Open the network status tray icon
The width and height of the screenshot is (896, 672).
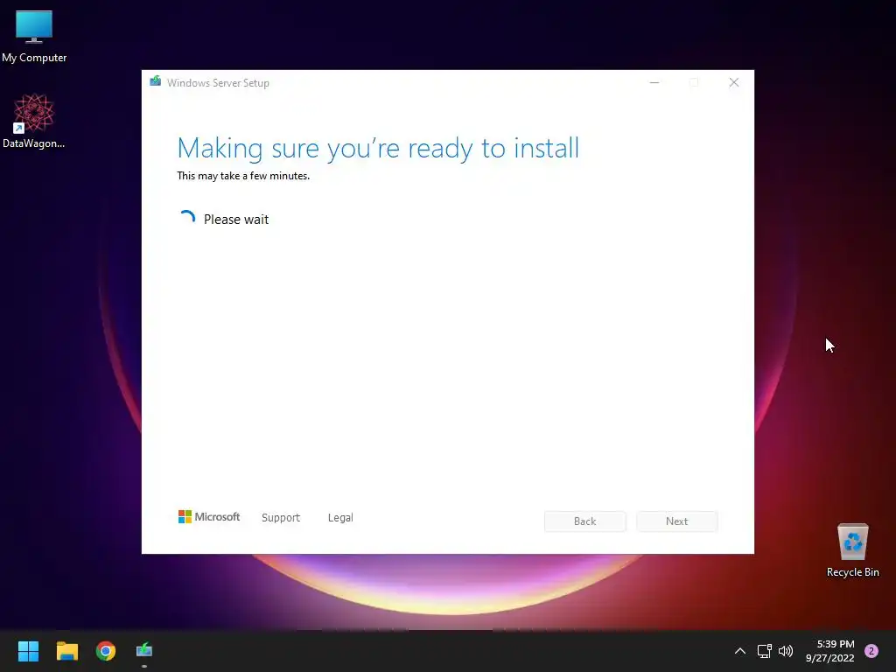point(764,651)
